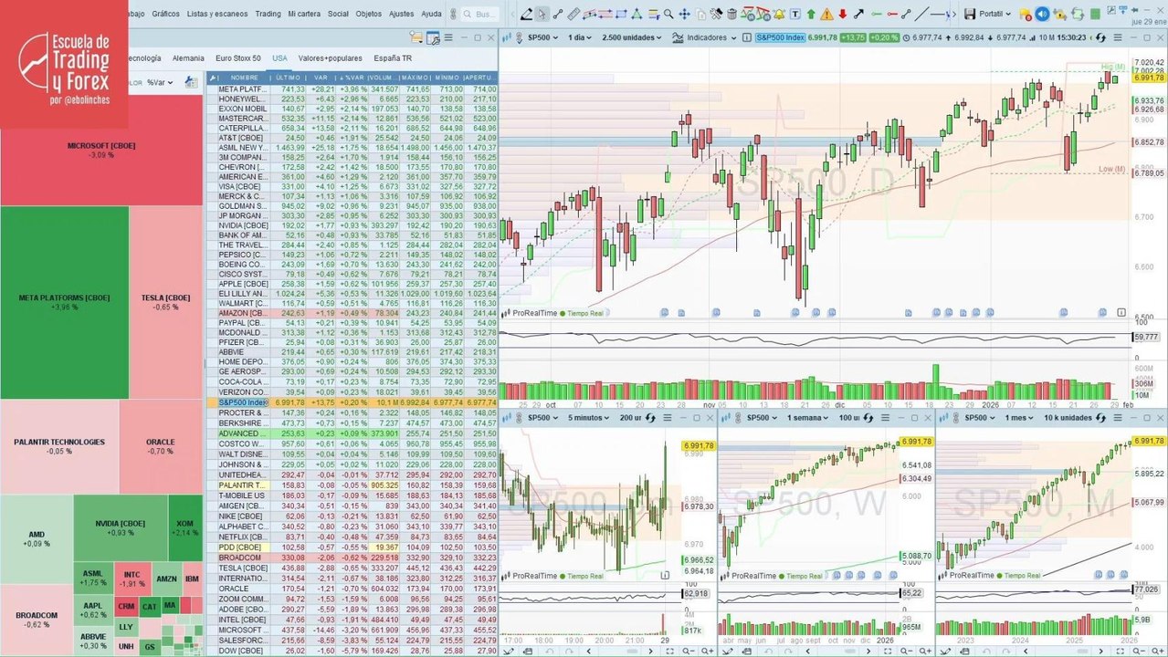The image size is (1168, 657).
Task: Click the info icon next to S&P500 Index
Action: click(746, 37)
